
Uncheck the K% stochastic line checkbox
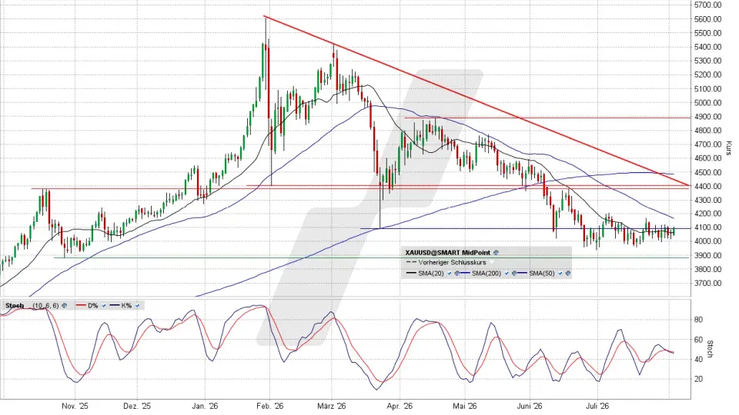tap(137, 305)
